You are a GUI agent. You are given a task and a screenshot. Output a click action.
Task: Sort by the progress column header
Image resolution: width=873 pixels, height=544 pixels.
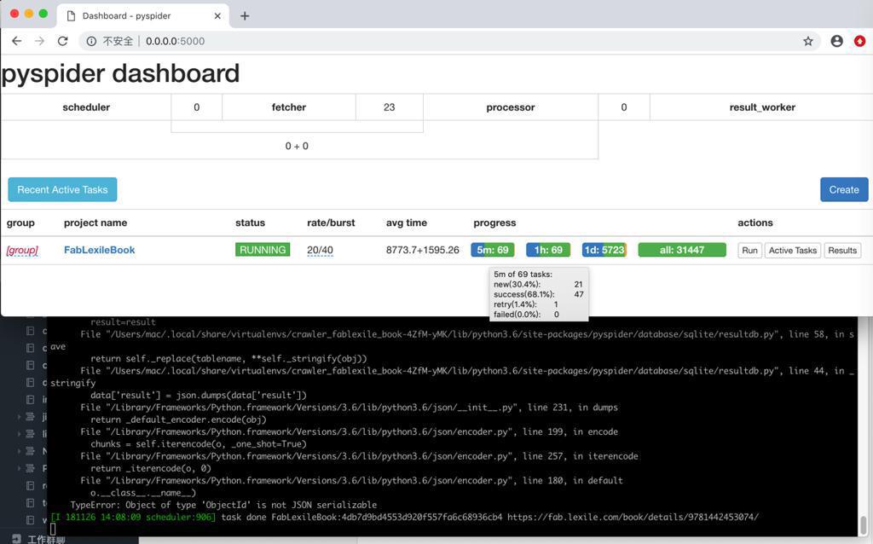494,223
